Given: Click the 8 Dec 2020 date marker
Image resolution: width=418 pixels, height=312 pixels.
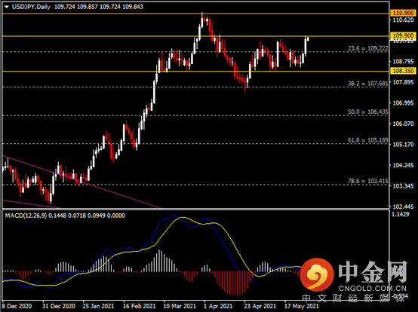Looking at the screenshot, I should point(17,306).
